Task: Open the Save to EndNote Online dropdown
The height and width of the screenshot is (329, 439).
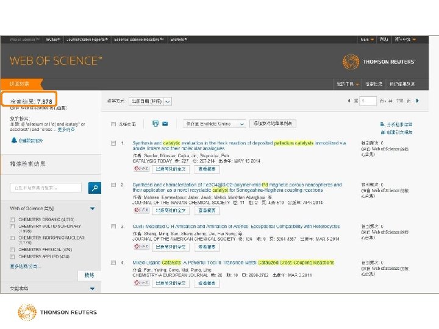Action: [215, 124]
